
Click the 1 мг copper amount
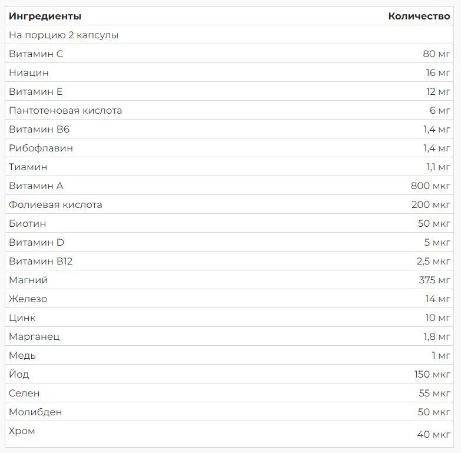tap(441, 356)
